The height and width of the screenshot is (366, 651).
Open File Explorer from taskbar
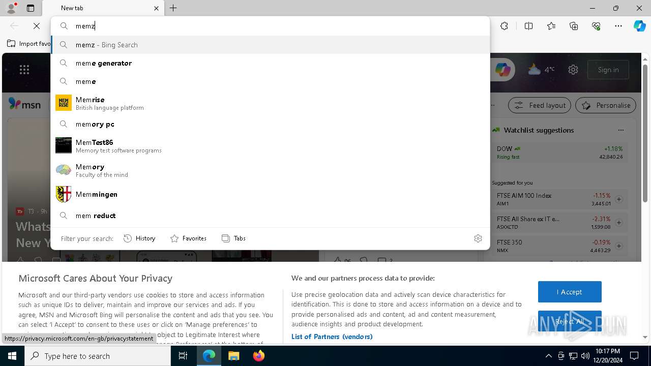(233, 356)
